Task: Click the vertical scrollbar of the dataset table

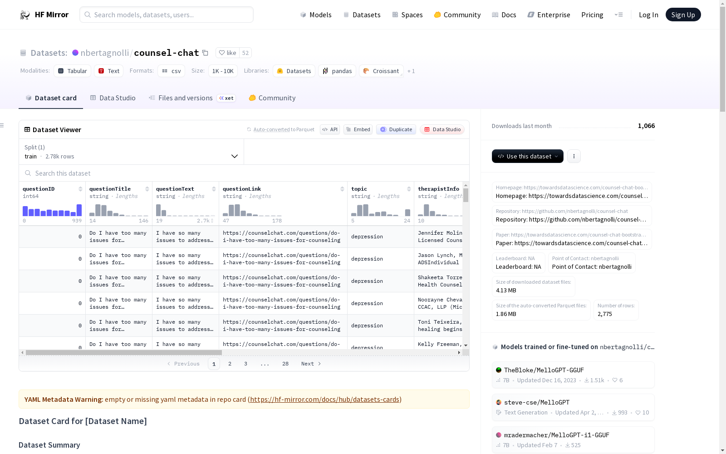Action: click(x=466, y=195)
